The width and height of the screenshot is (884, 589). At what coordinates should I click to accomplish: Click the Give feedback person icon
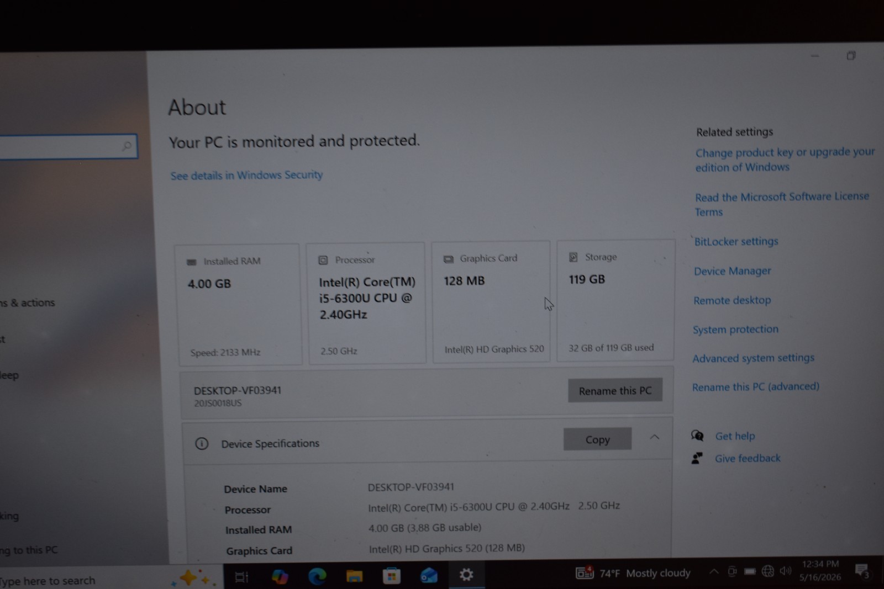tap(697, 458)
